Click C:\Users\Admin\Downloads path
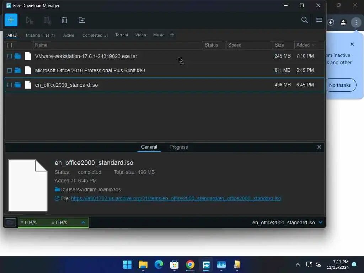 [91, 189]
